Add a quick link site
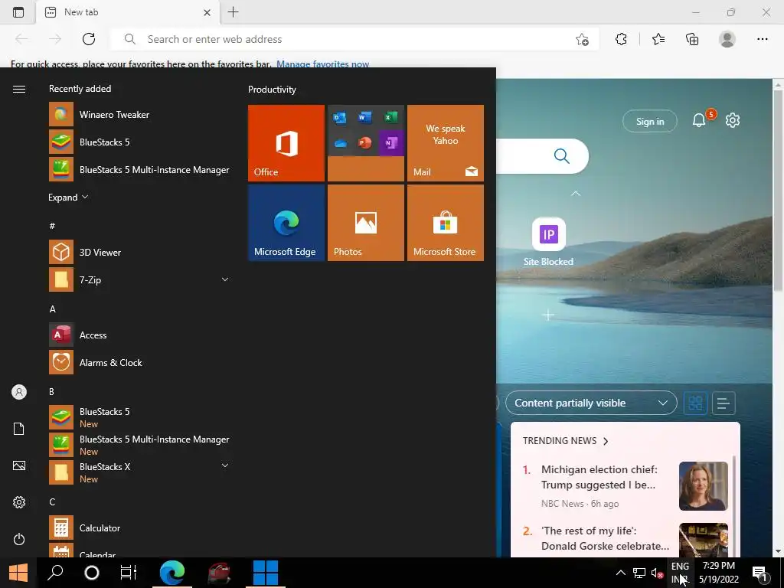Screen dimensions: 784x588 click(548, 315)
